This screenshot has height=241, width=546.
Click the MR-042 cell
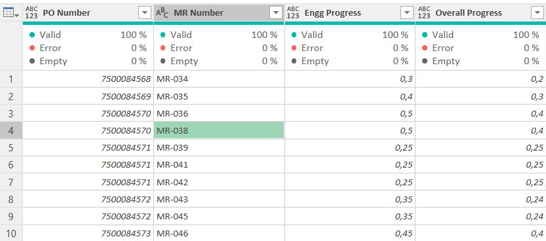[x=219, y=182]
